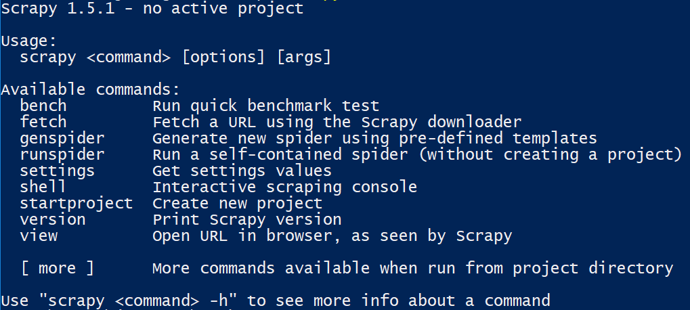Screen dimensions: 690x310
Task: Click the "Available commands:" heading
Action: pyautogui.click(x=91, y=89)
